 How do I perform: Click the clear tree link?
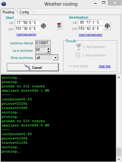coord(105,66)
